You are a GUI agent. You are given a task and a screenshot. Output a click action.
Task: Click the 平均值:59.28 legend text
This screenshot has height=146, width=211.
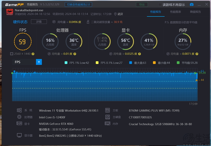click(x=190, y=63)
